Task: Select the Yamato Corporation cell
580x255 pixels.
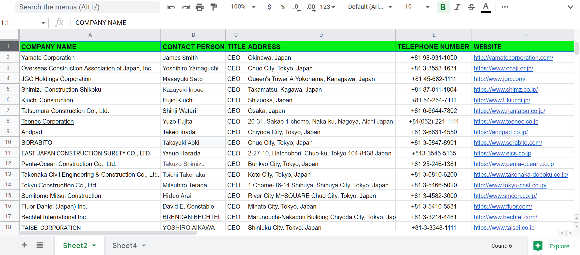Action: pos(90,58)
